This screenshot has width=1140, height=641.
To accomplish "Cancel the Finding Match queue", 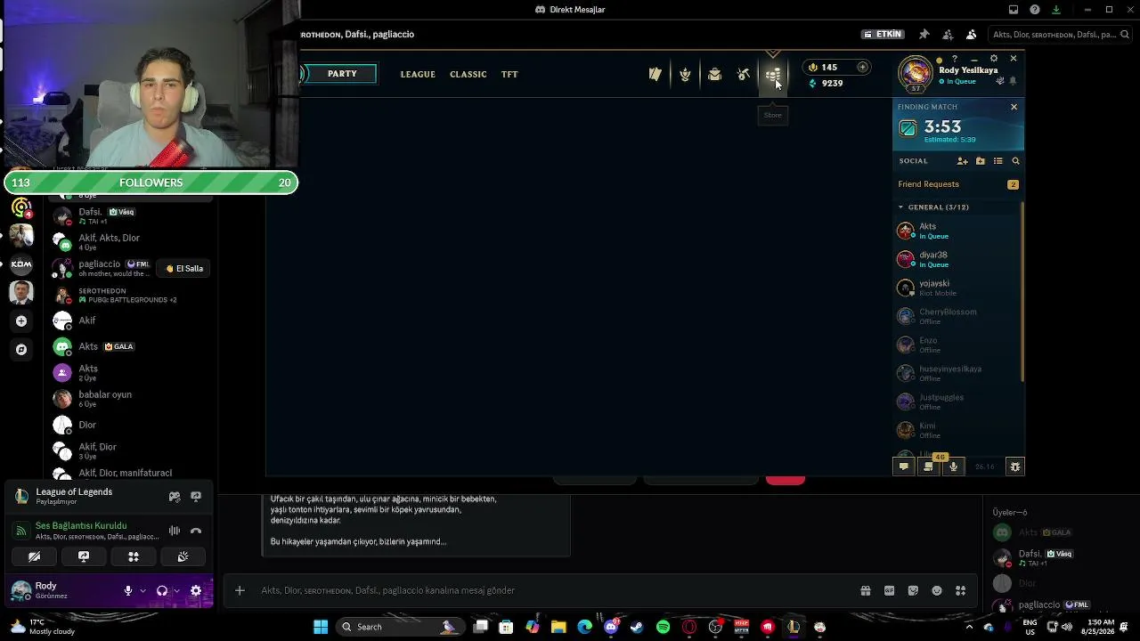I will pyautogui.click(x=1014, y=107).
